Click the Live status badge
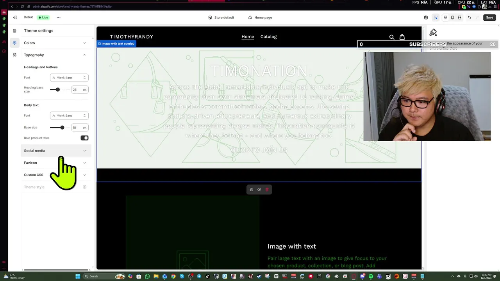The width and height of the screenshot is (500, 281). [43, 18]
